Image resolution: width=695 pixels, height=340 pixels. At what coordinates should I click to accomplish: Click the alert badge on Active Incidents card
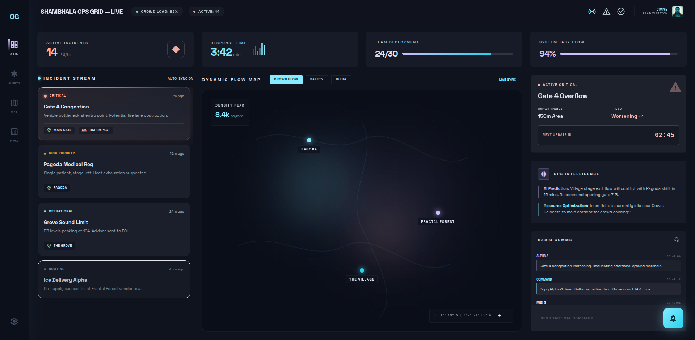tap(176, 49)
